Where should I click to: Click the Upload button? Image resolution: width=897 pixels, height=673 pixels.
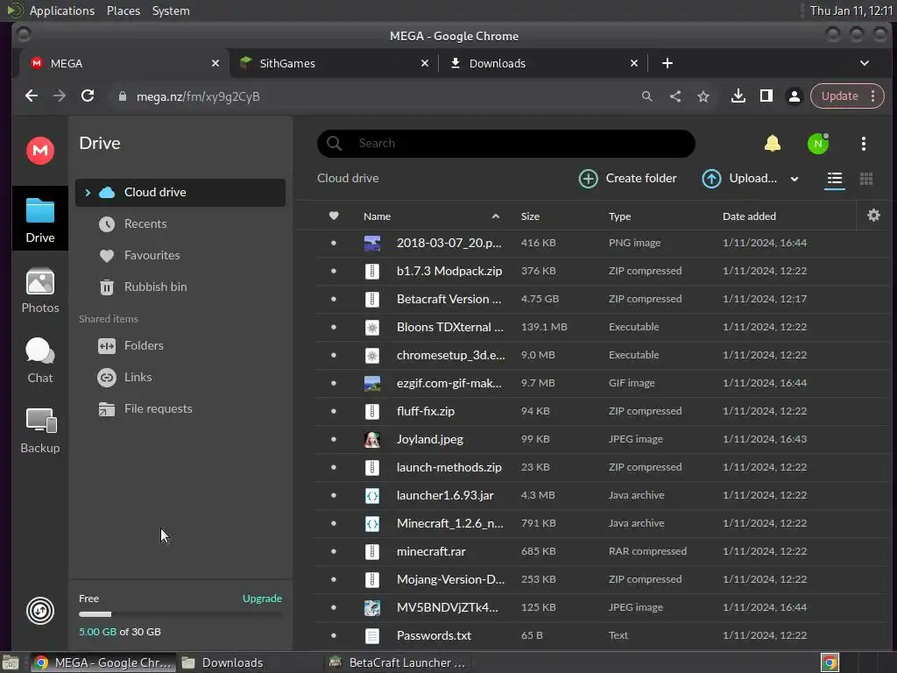coord(739,179)
